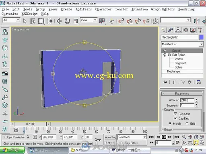The width and height of the screenshot is (206, 154).
Task: Click the Segments spinner arrows
Action: coord(196,105)
